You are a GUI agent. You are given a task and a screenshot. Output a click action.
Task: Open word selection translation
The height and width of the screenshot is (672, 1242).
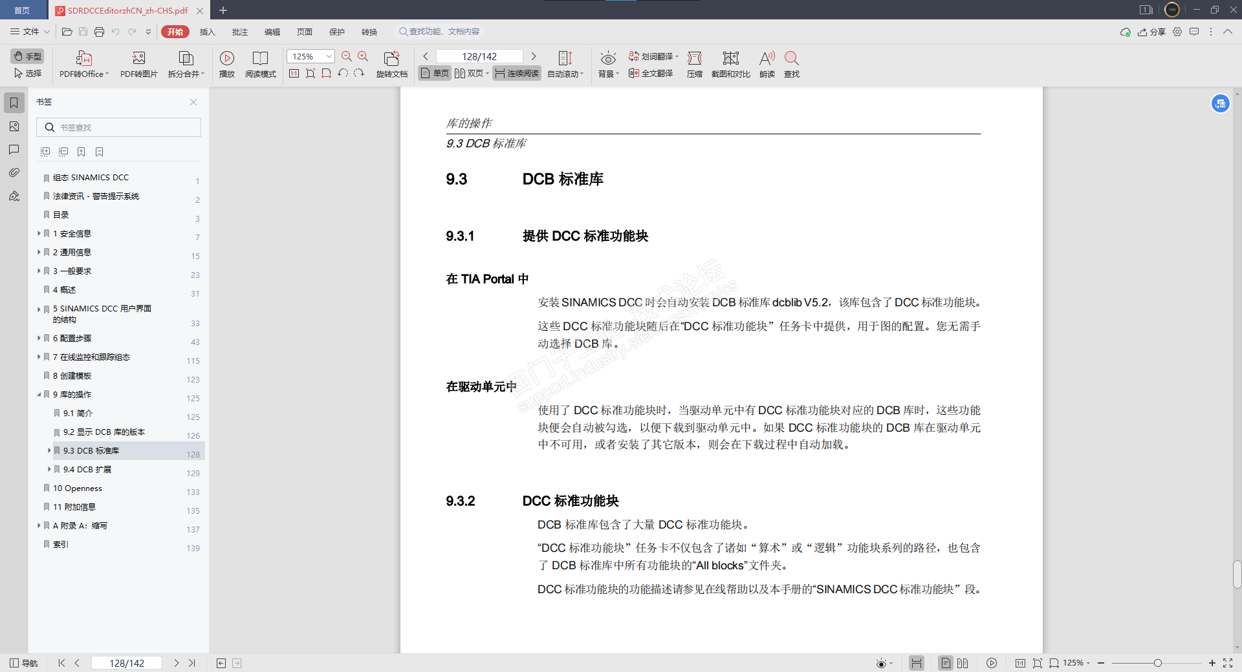(x=653, y=56)
